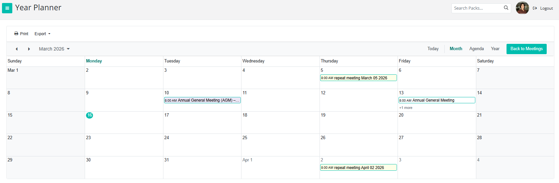Type in the Search Packs field
This screenshot has height=183, width=559.
coord(477,8)
